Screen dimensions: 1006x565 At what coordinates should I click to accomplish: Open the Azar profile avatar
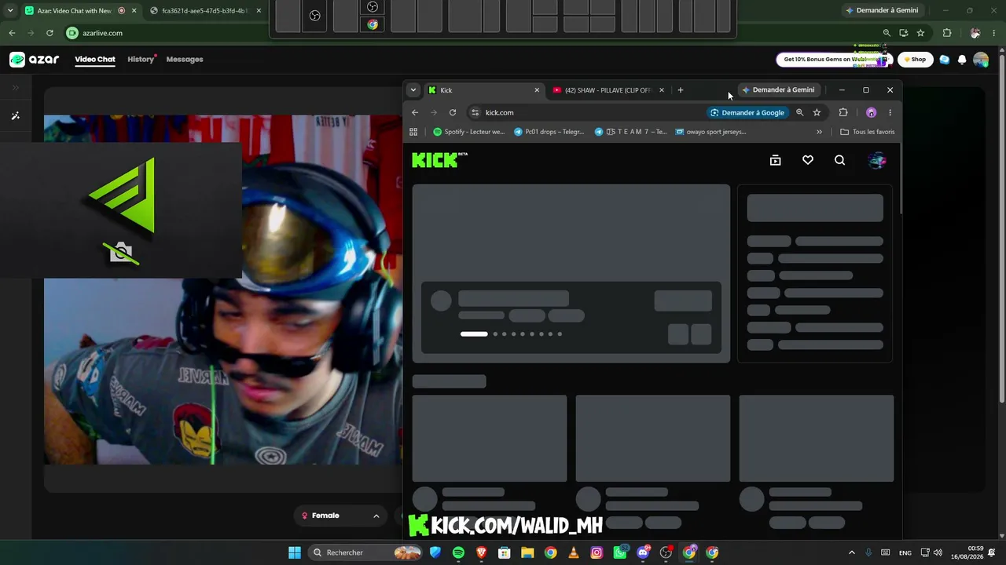pos(981,60)
